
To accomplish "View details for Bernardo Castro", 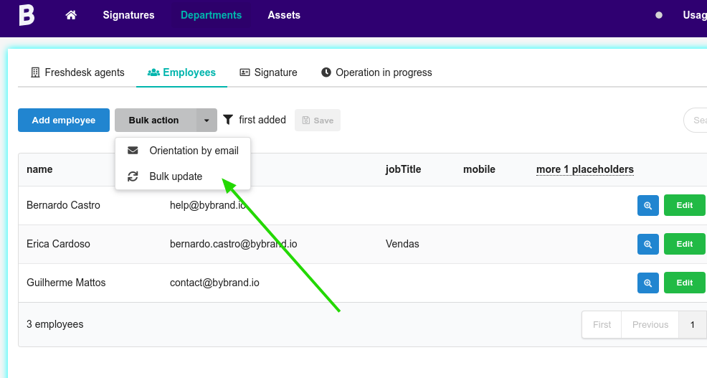I will tap(647, 205).
